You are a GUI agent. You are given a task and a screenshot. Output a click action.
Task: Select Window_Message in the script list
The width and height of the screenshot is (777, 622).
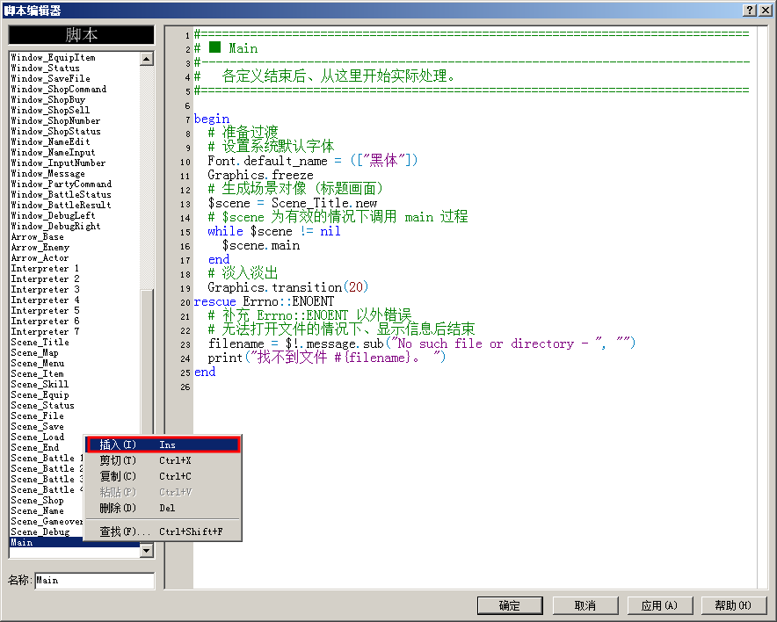pos(76,173)
